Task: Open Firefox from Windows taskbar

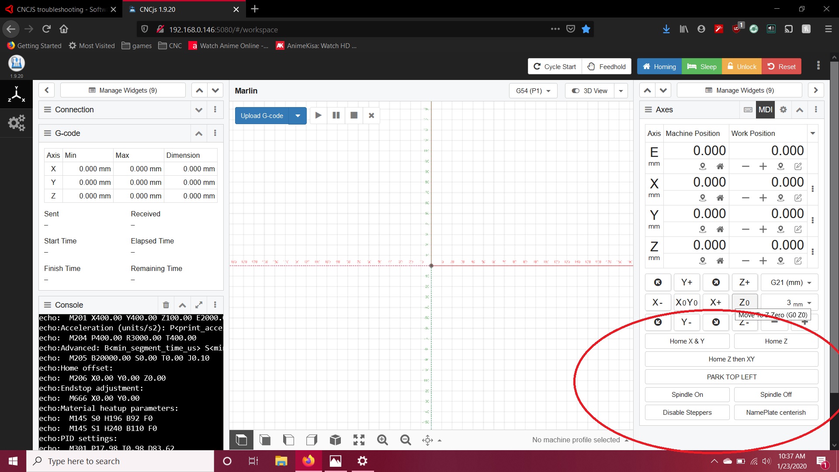Action: pyautogui.click(x=309, y=461)
